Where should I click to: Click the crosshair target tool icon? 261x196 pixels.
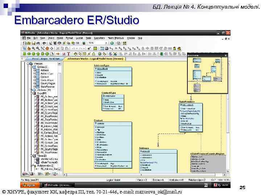[x=52, y=49]
